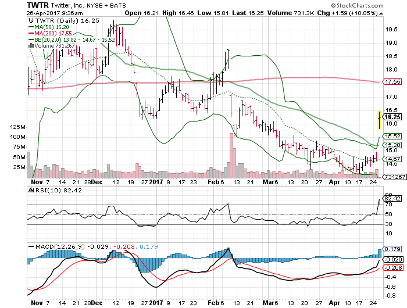Click the 19.5 price axis label
This screenshot has height=308, width=407.
click(x=391, y=29)
